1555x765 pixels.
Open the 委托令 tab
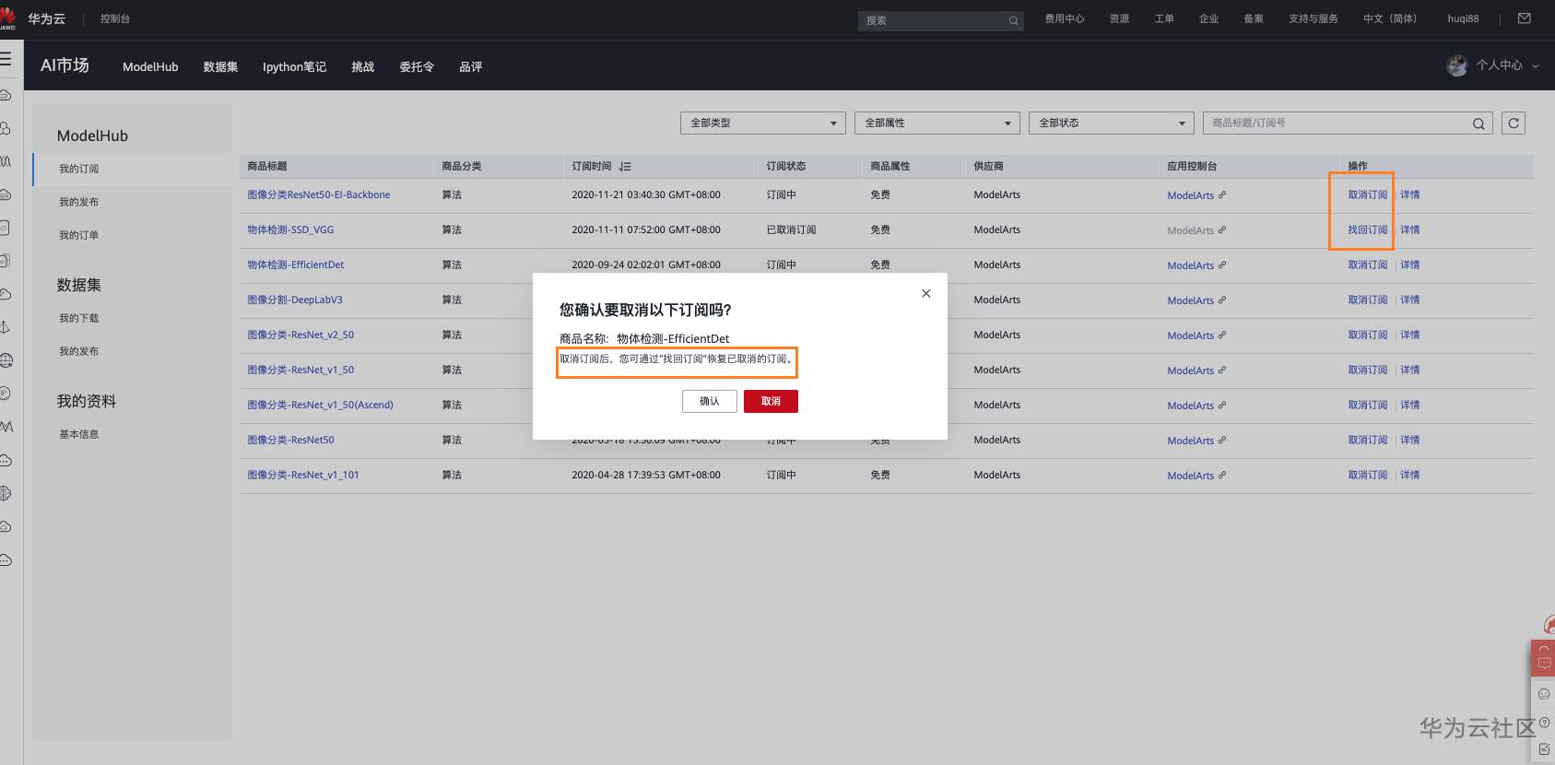[417, 66]
